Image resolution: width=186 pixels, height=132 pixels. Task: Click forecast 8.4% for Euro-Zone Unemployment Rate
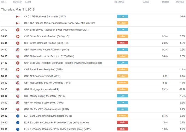(x=165, y=116)
